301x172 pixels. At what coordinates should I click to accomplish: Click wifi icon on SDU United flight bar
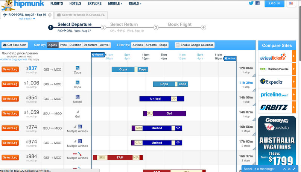click(178, 128)
